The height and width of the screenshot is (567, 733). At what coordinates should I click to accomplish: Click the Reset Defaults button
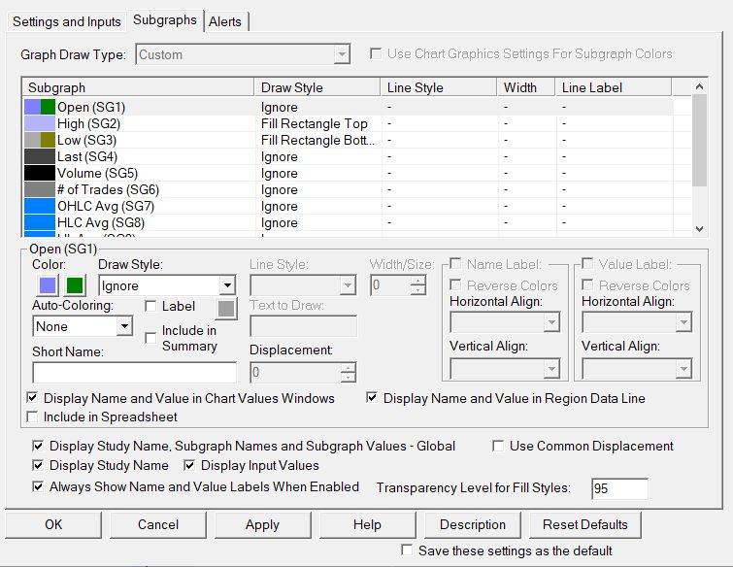[584, 524]
